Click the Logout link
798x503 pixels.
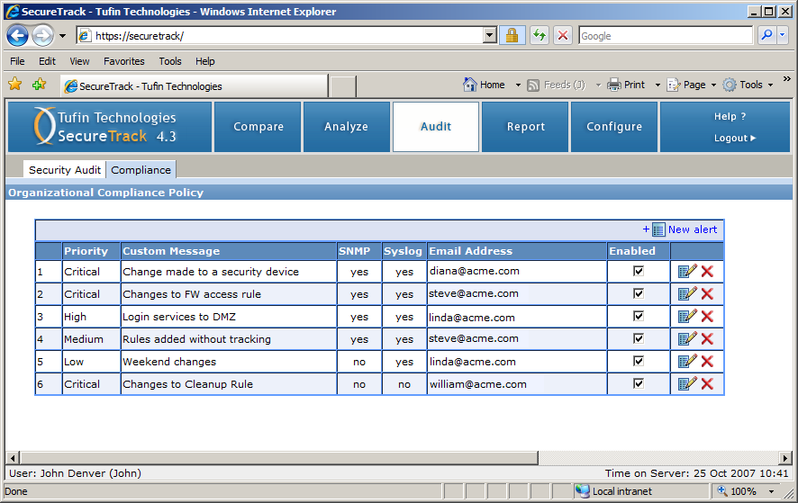(735, 138)
